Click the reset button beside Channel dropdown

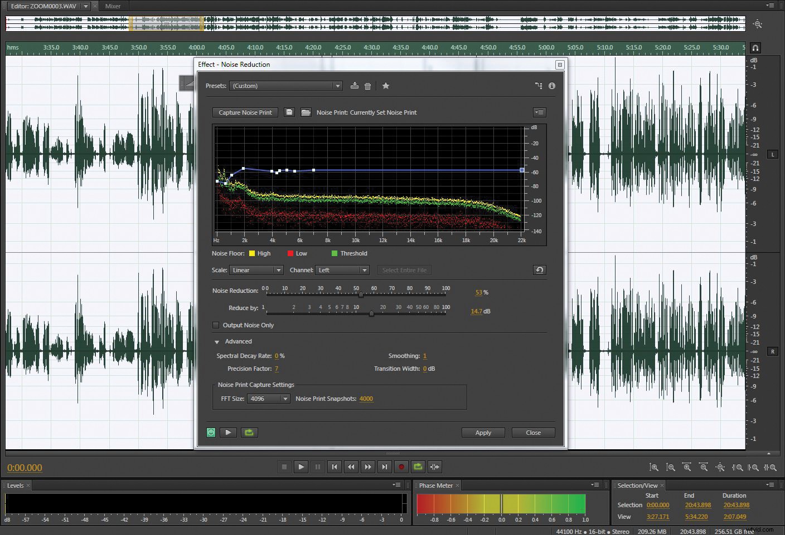[539, 270]
